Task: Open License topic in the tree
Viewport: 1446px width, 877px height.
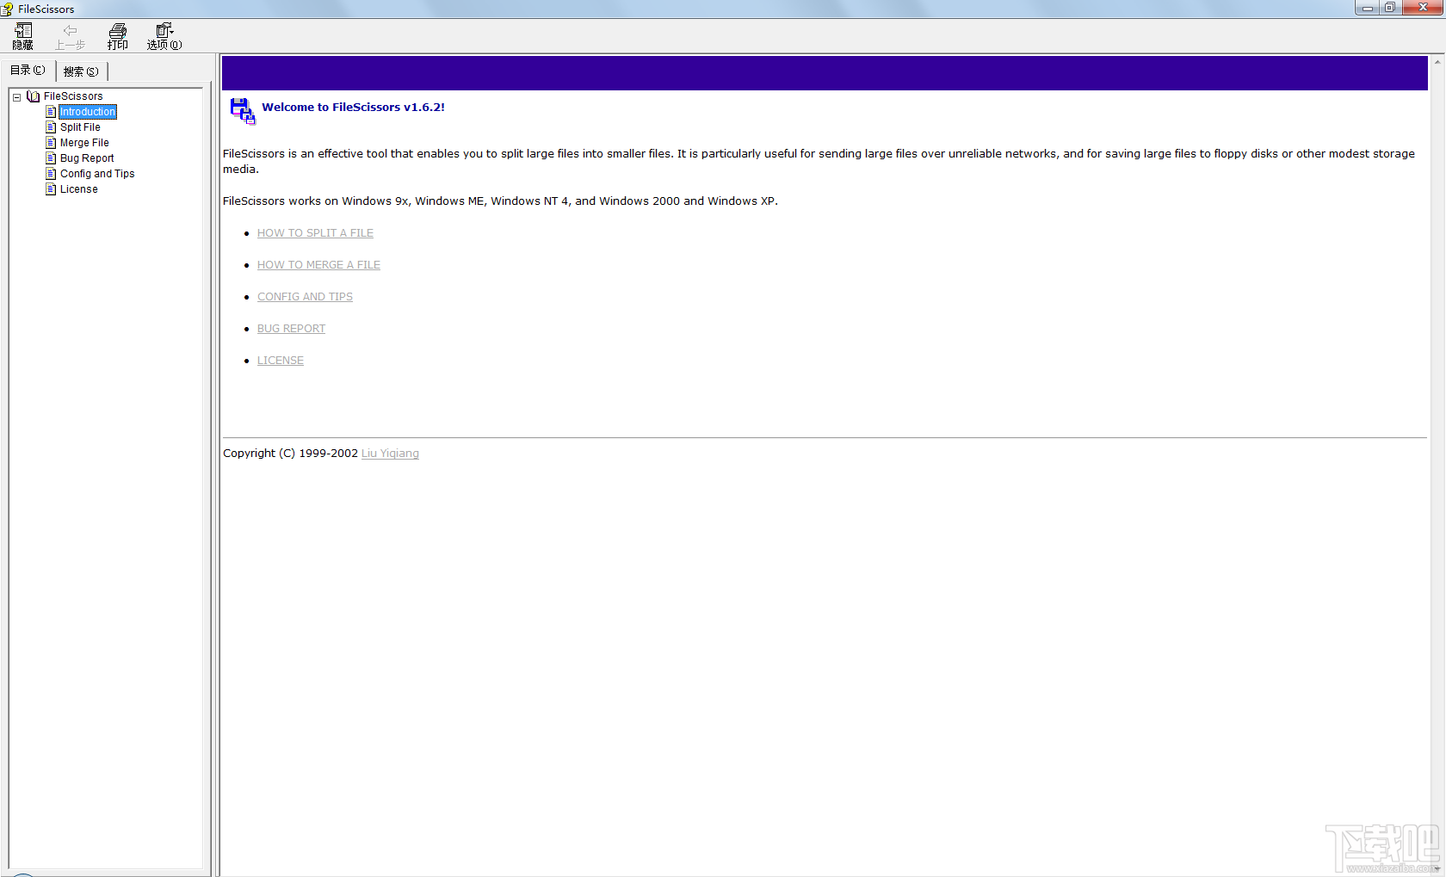Action: [79, 189]
